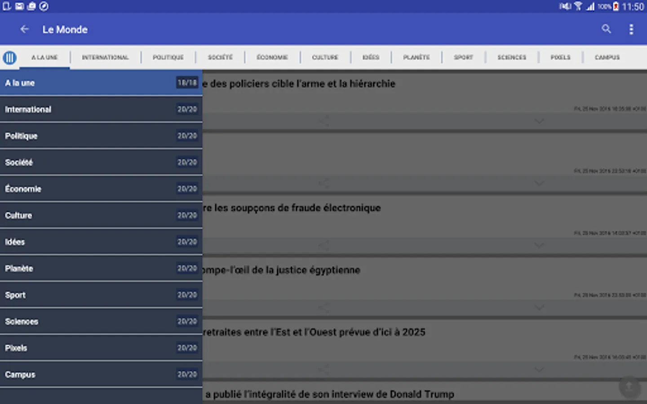
Task: Open the article on soupçons de fraude électronique
Action: (x=292, y=208)
